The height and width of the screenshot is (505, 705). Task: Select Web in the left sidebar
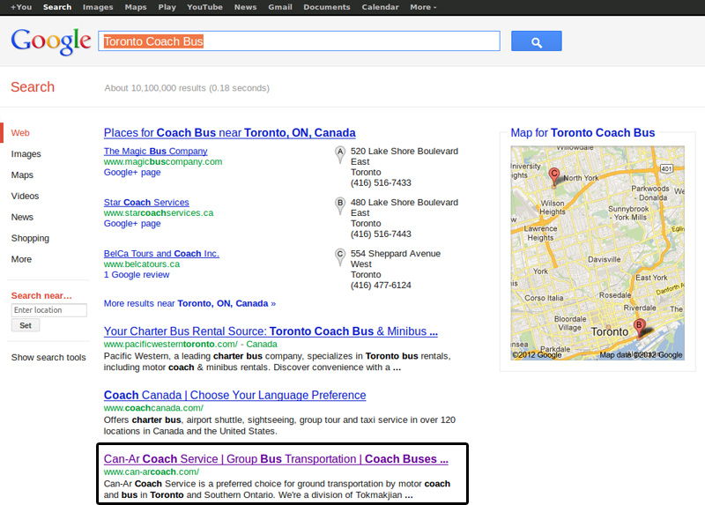coord(20,133)
